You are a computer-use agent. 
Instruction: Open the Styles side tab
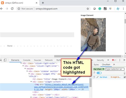pyautogui.click(x=96, y=65)
